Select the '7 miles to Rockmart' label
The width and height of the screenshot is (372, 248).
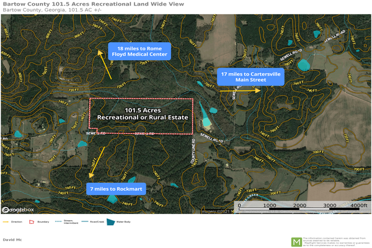pyautogui.click(x=118, y=188)
